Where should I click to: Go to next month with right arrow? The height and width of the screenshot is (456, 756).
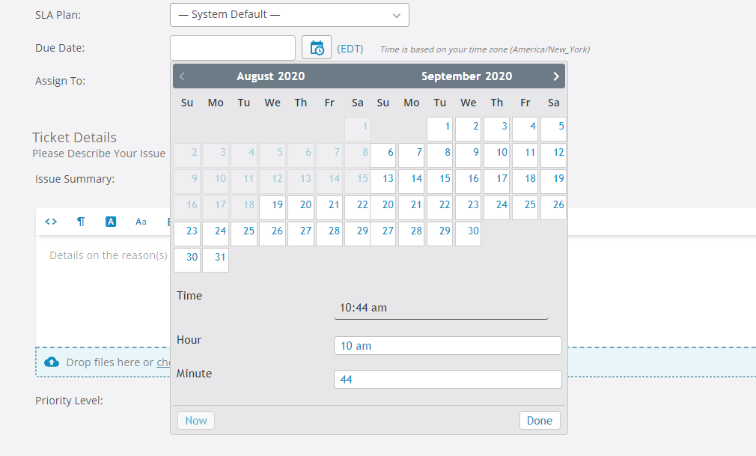pos(555,76)
